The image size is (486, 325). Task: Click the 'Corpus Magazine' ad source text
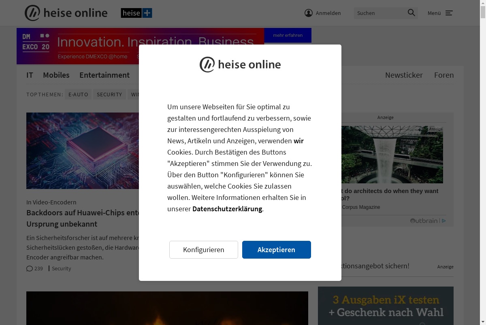(361, 207)
